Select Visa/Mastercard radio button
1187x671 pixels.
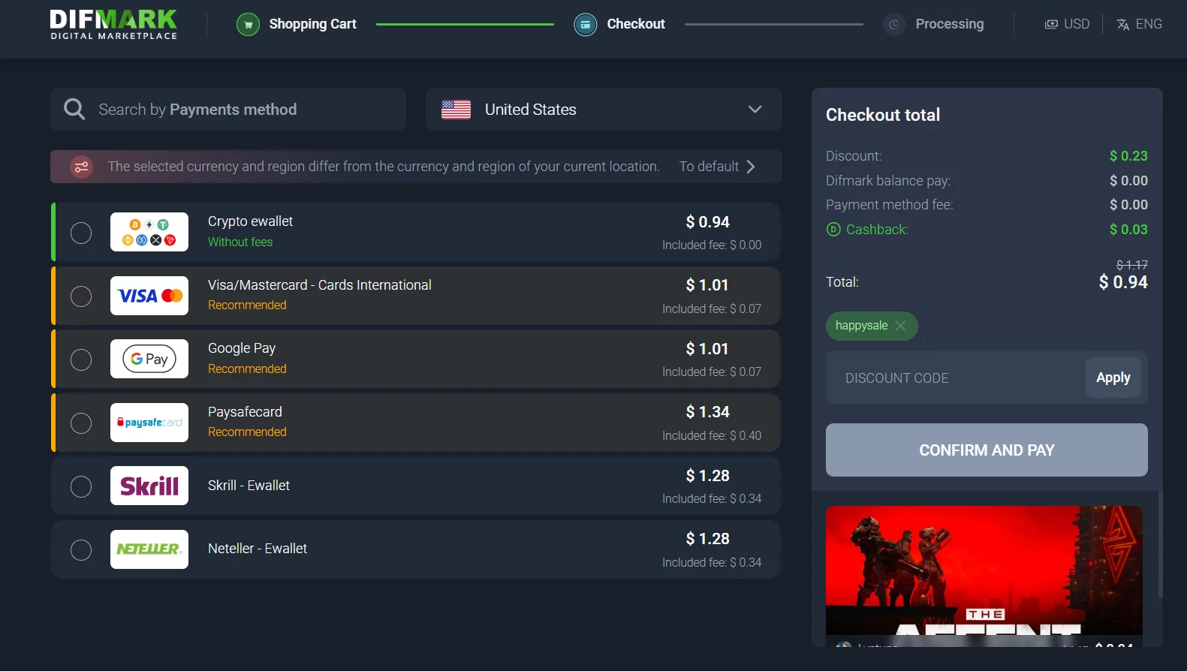click(x=81, y=296)
